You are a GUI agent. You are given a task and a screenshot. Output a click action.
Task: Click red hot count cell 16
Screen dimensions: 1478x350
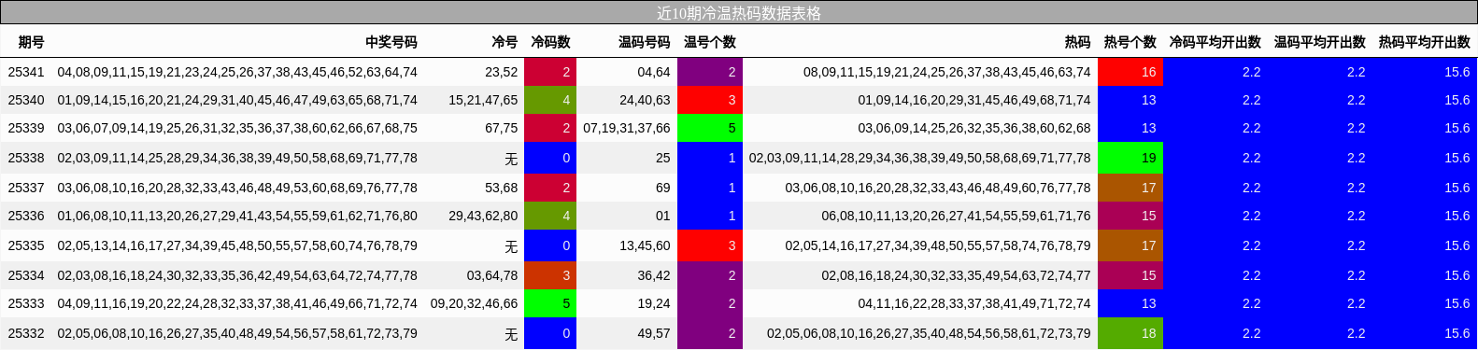[1130, 72]
